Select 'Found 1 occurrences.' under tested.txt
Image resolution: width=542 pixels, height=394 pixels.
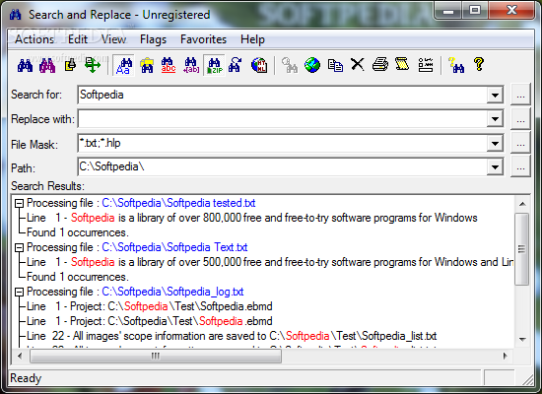[78, 232]
